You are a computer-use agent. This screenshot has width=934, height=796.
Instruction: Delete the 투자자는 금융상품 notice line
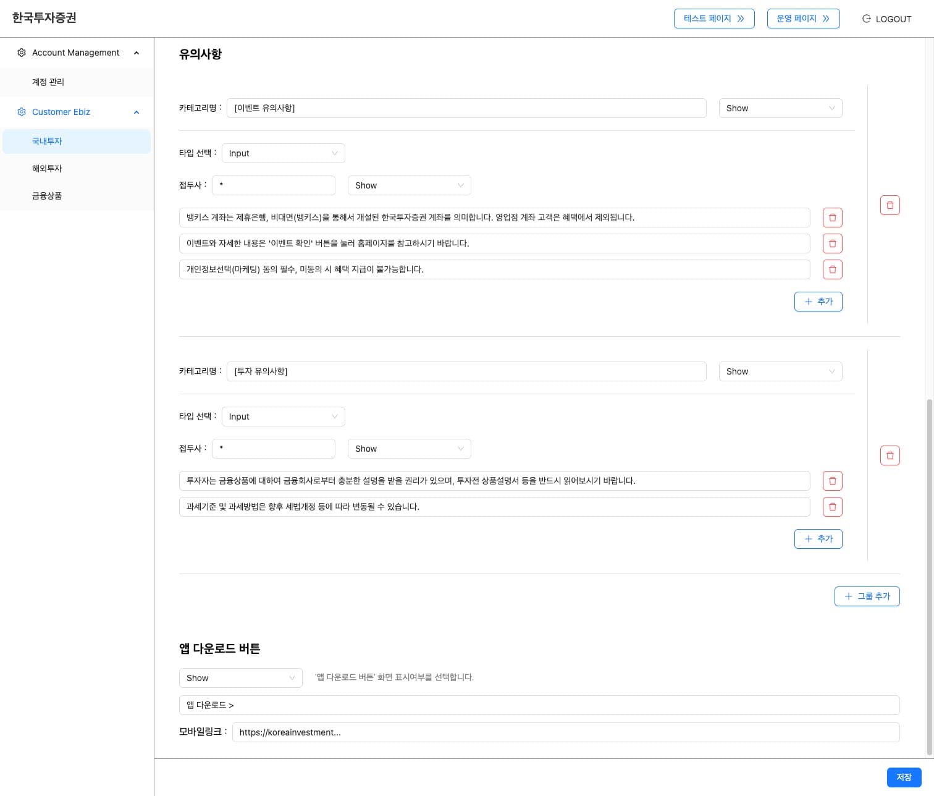[832, 481]
